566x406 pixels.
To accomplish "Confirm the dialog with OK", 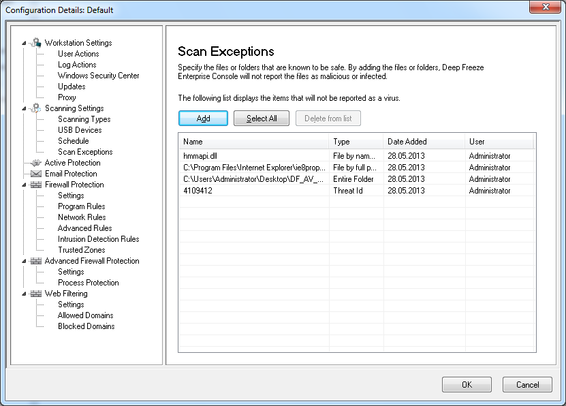I will pos(466,385).
